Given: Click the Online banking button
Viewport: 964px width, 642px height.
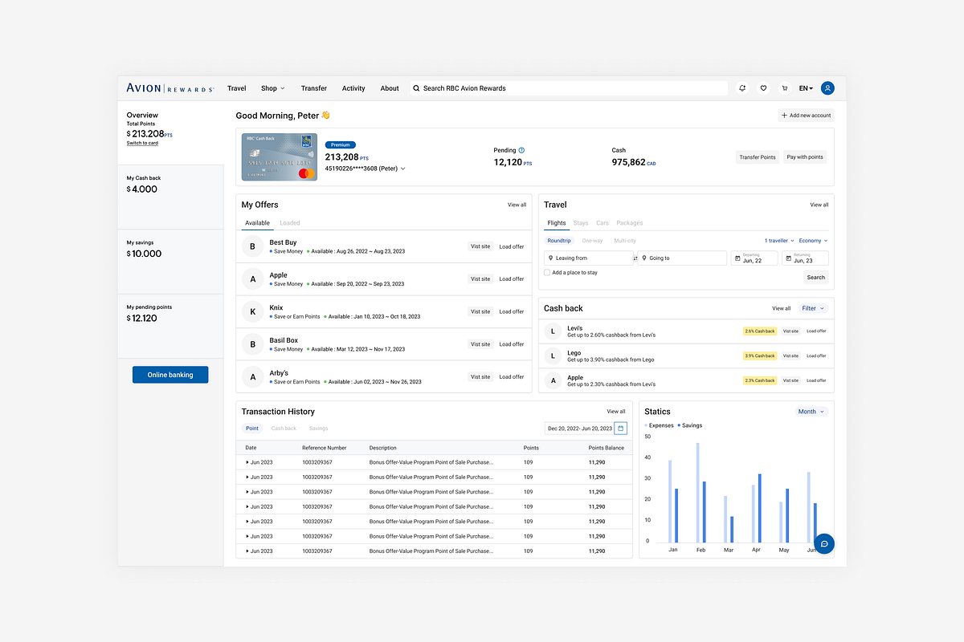Looking at the screenshot, I should pyautogui.click(x=170, y=375).
